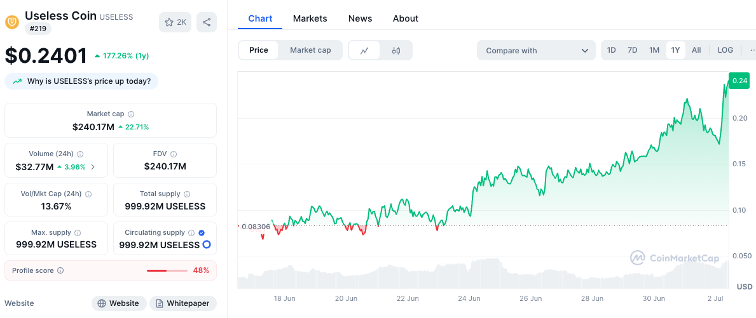
Task: Toggle chart to Market cap view
Action: coord(310,50)
